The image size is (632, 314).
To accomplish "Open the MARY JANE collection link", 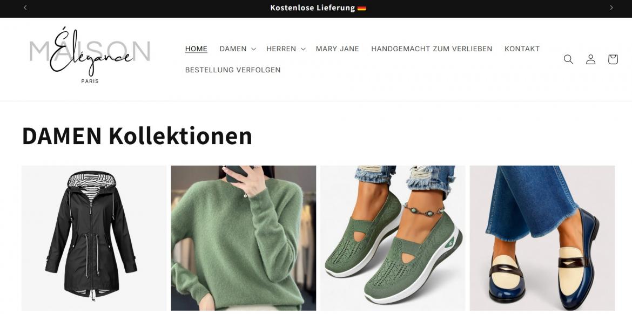I will coord(337,49).
